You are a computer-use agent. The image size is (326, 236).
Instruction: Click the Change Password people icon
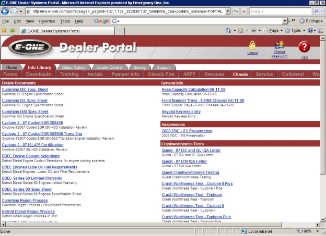(279, 45)
